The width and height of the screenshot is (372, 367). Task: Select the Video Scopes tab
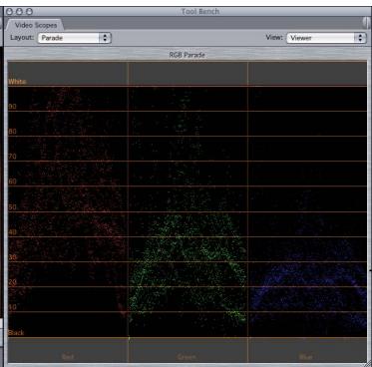point(36,25)
